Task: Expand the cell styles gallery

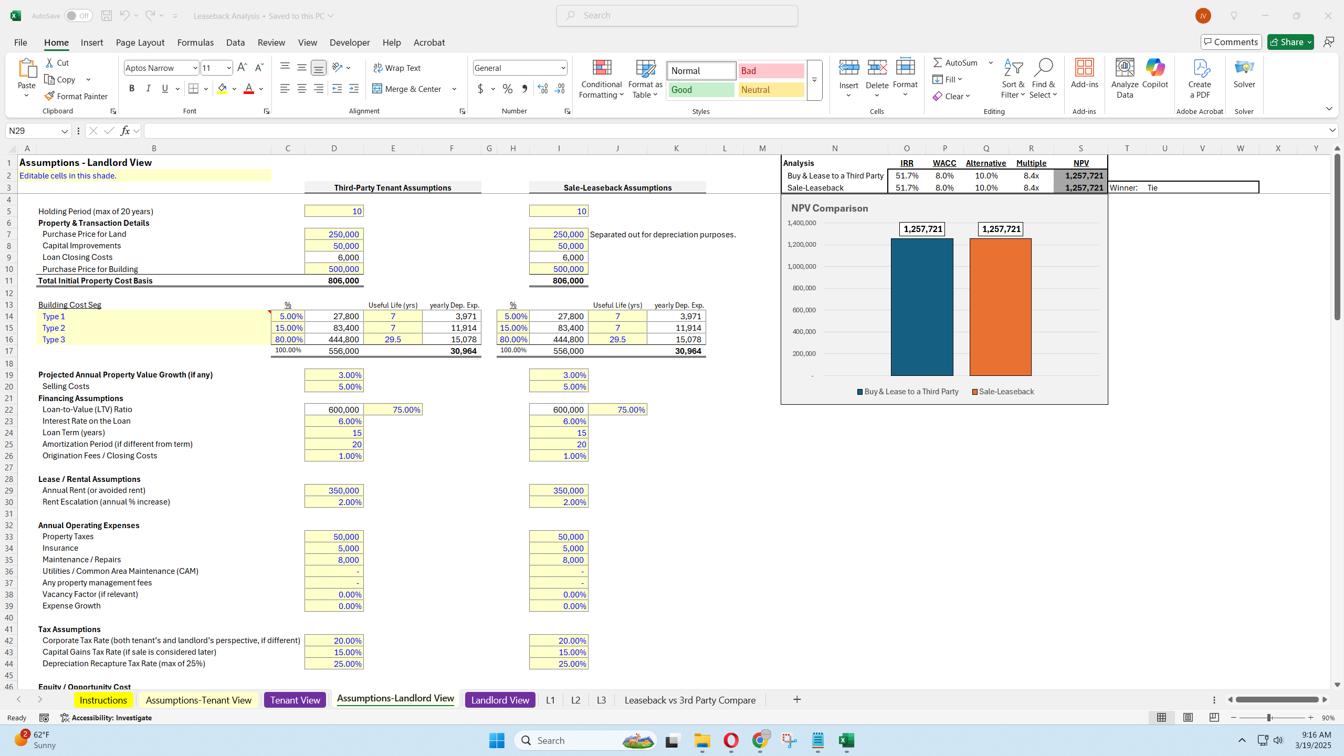Action: pos(814,80)
